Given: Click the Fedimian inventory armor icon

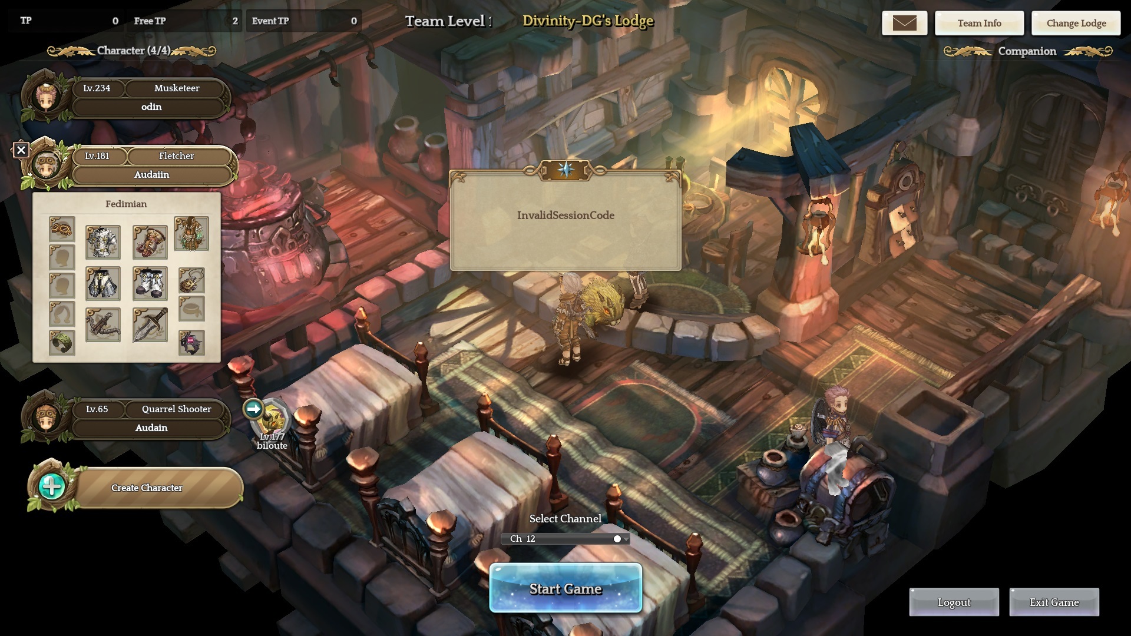Looking at the screenshot, I should [x=103, y=239].
